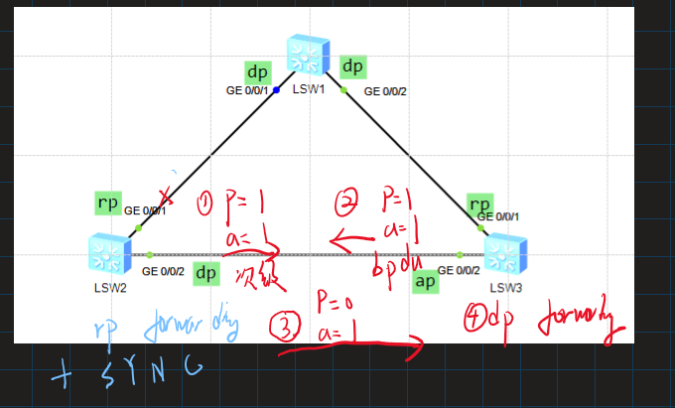Image resolution: width=675 pixels, height=408 pixels.
Task: Click the LSW2 device name text
Action: click(x=110, y=288)
